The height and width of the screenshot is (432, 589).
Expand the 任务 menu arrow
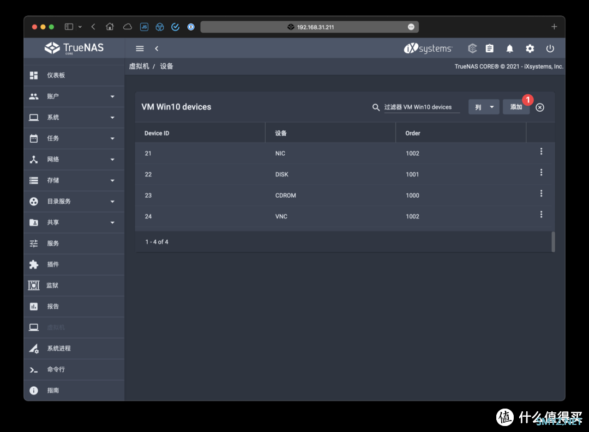point(112,139)
